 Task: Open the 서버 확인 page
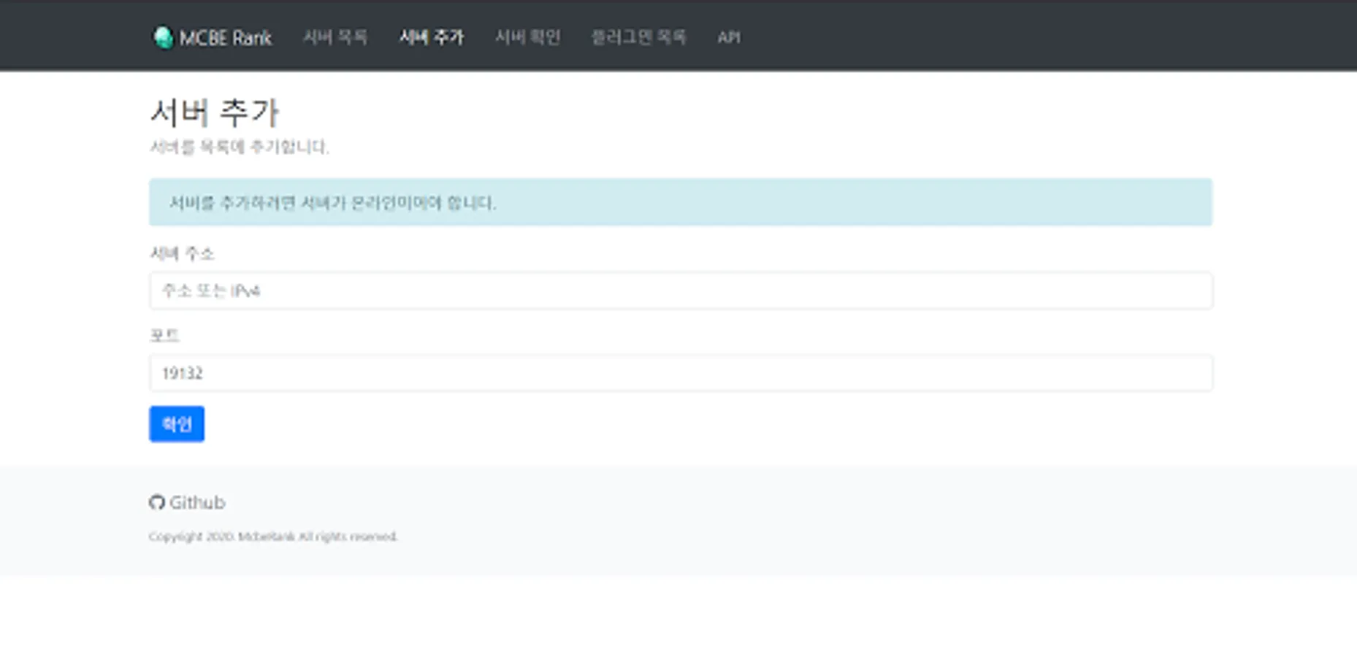tap(528, 37)
